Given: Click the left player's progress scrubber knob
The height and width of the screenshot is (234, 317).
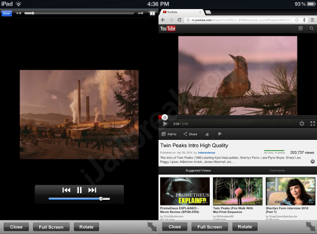Looking at the screenshot, I should (33, 14).
